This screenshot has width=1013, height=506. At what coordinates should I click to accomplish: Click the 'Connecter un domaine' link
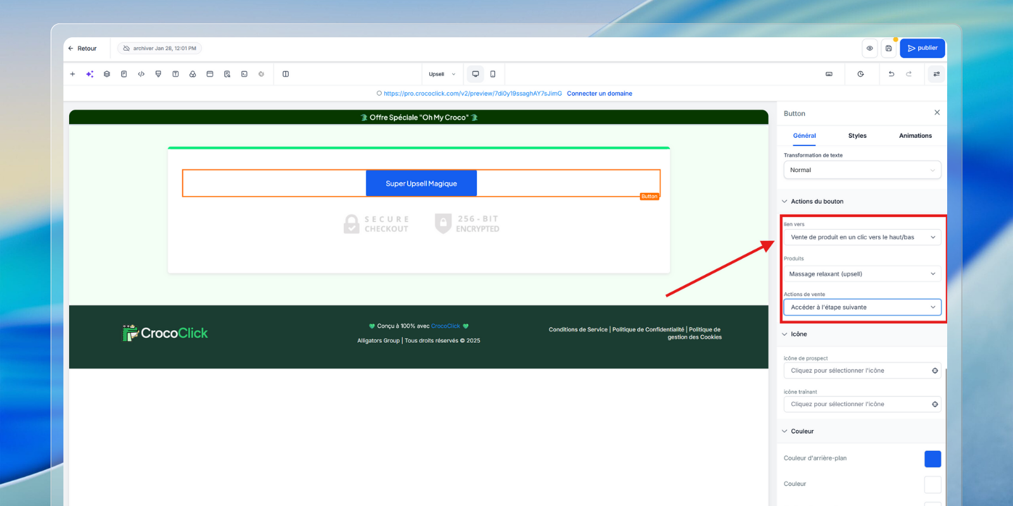coord(599,94)
